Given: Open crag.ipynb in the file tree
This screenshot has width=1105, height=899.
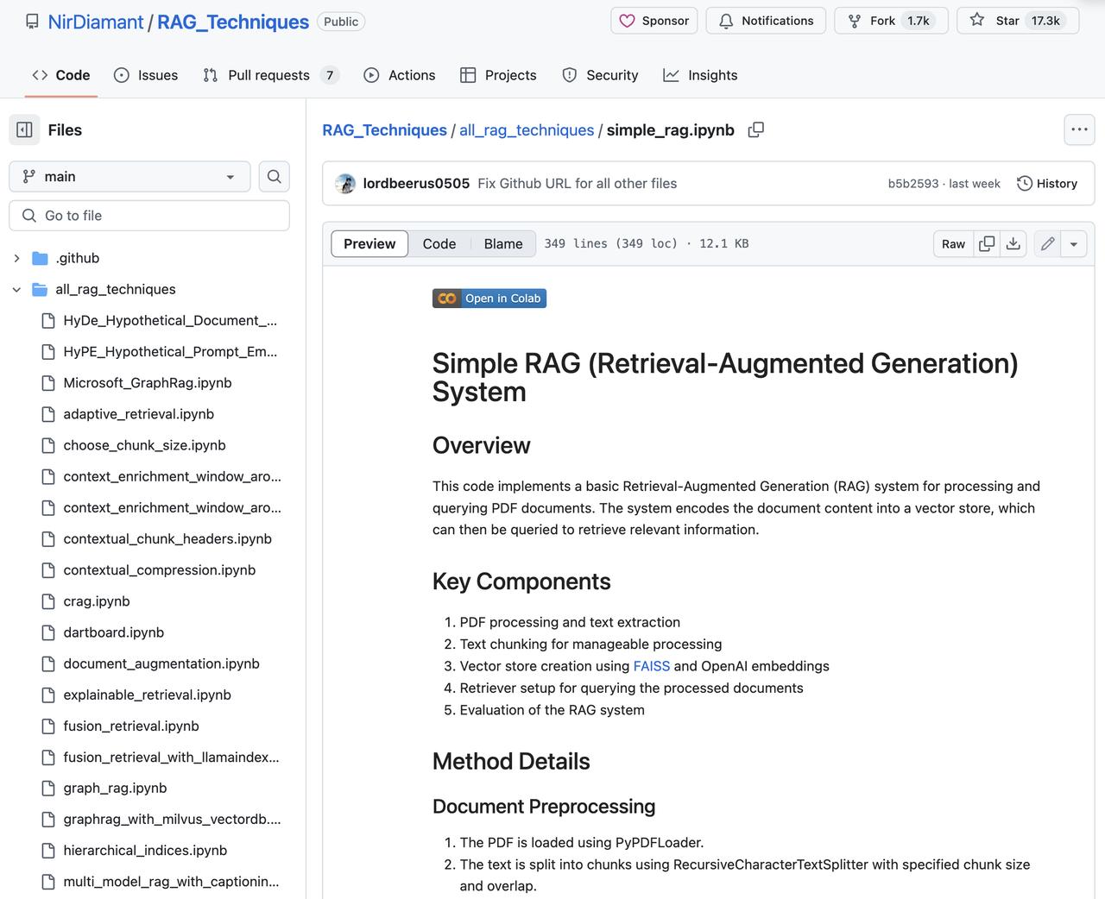Looking at the screenshot, I should point(97,601).
